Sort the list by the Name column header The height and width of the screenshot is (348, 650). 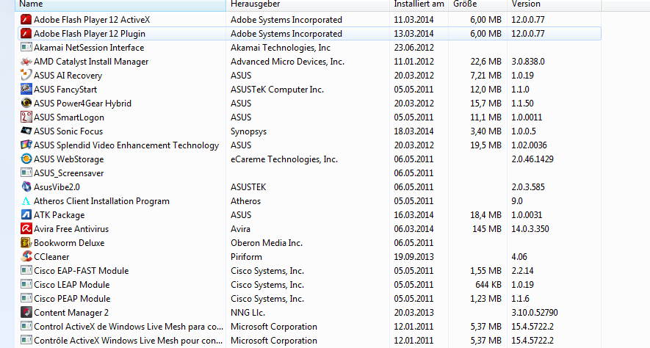(x=120, y=5)
